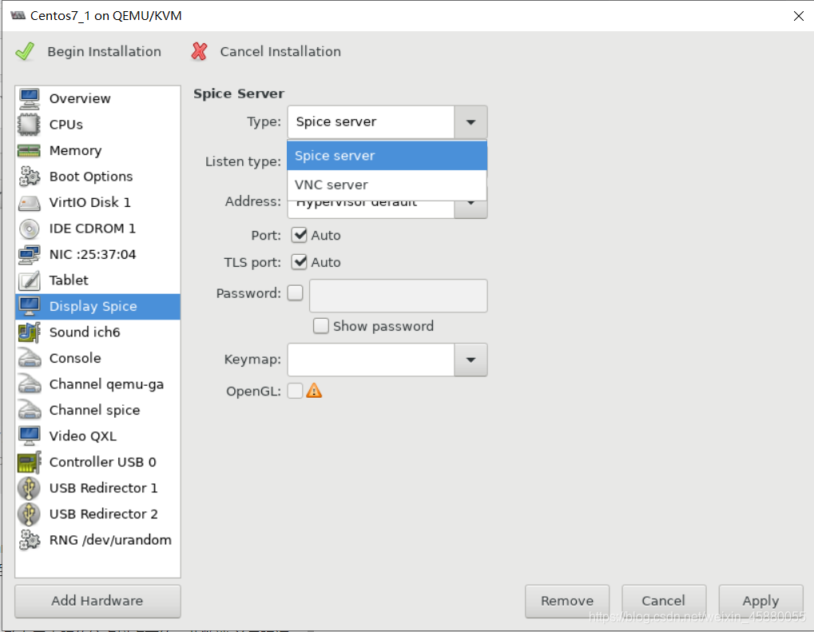Select the Boot Options gears icon

pos(29,177)
